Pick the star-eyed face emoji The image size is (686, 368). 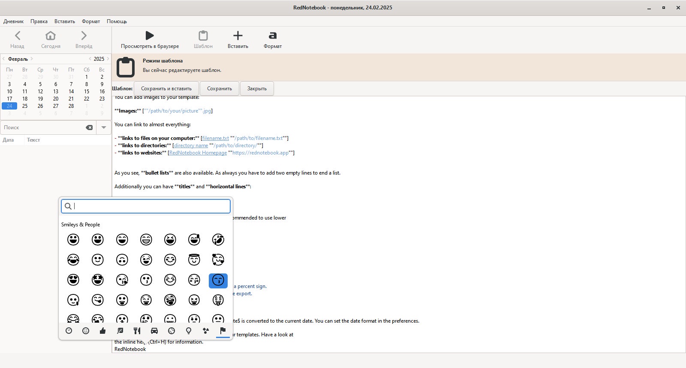(x=98, y=280)
